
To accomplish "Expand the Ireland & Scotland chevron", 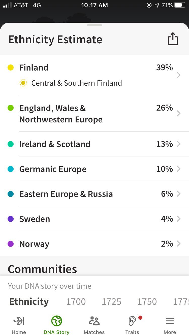I will tap(178, 144).
